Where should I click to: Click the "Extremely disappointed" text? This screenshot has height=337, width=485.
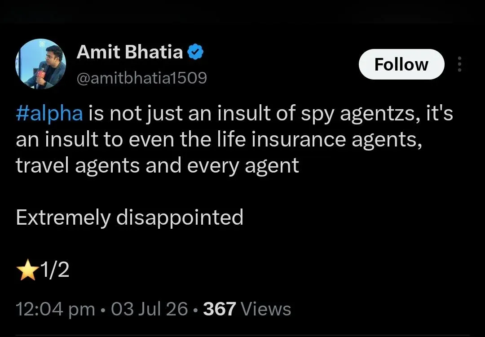click(x=130, y=217)
